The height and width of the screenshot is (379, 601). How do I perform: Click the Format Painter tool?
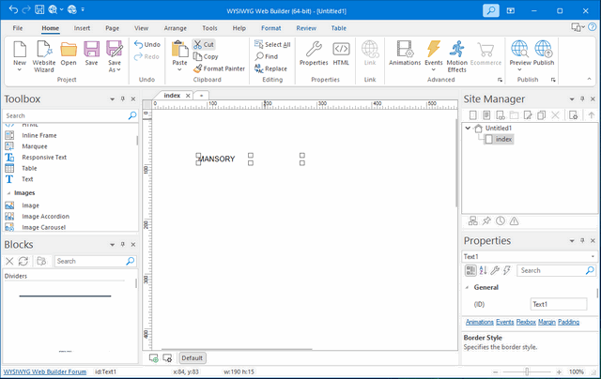[x=219, y=68]
